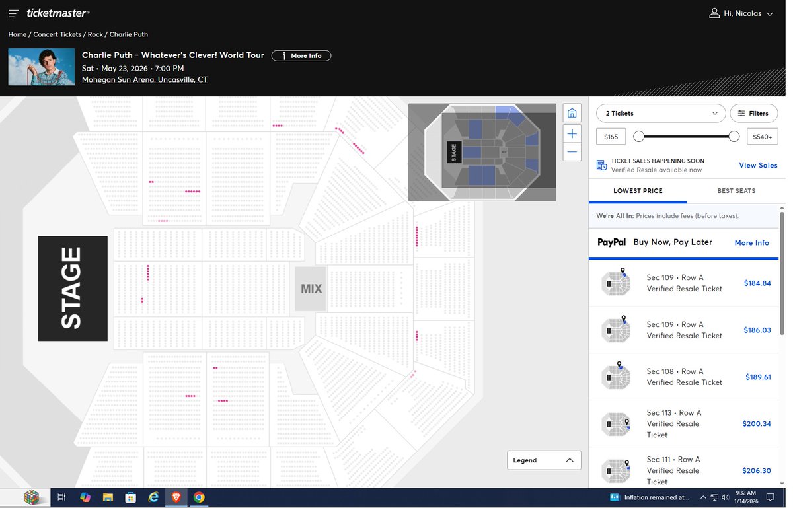
Task: Click the minimum price slider handle
Action: [638, 136]
